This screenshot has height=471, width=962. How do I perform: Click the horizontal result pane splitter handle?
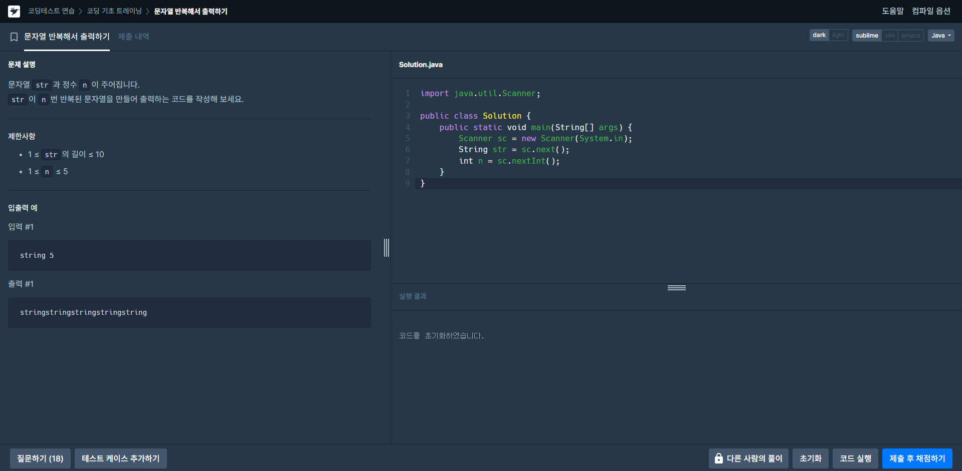coord(677,288)
